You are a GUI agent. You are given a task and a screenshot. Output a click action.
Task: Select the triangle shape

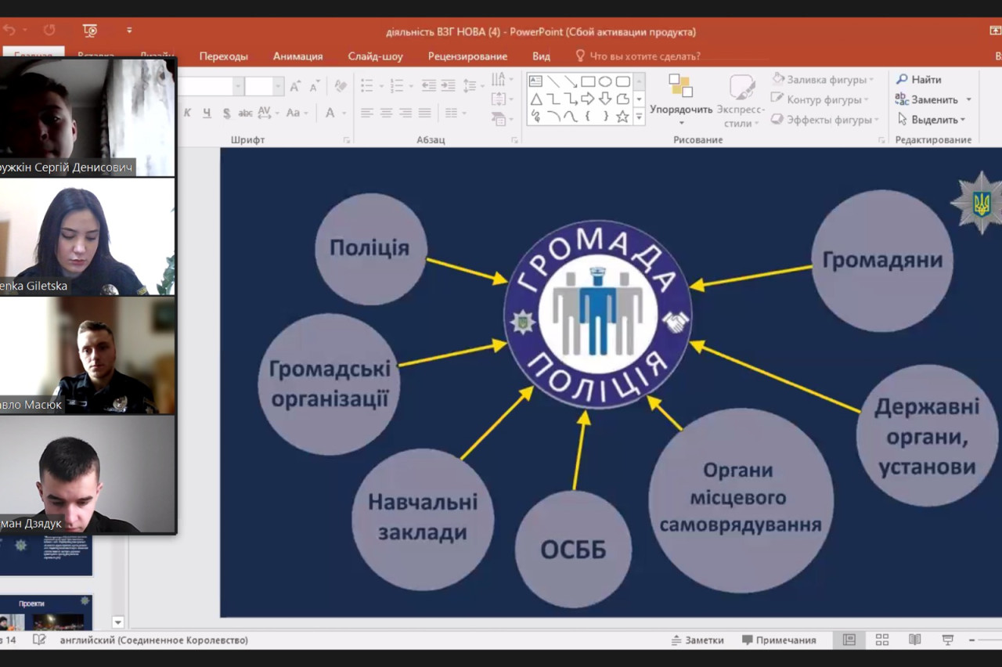(536, 99)
